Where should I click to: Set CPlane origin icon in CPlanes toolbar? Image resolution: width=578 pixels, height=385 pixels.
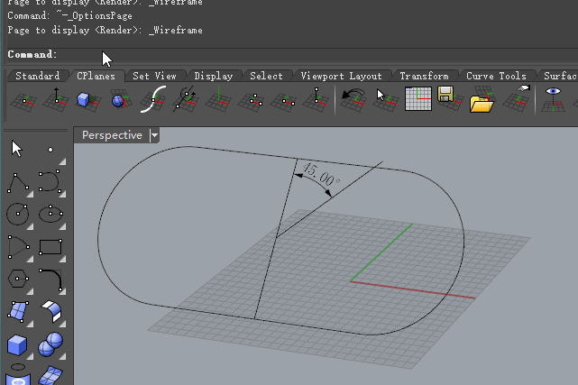pos(23,100)
